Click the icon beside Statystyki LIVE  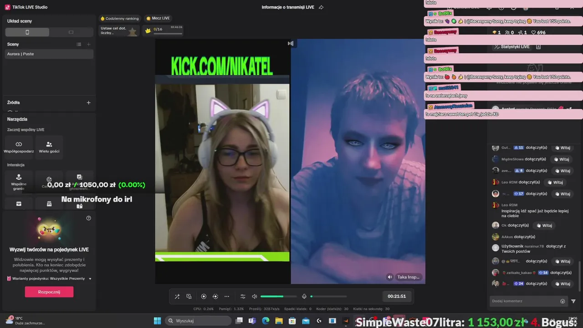(538, 46)
